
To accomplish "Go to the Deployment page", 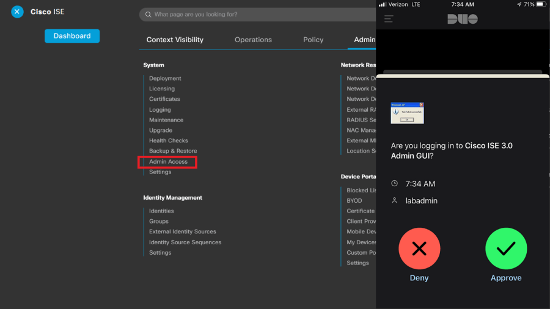I will [165, 78].
